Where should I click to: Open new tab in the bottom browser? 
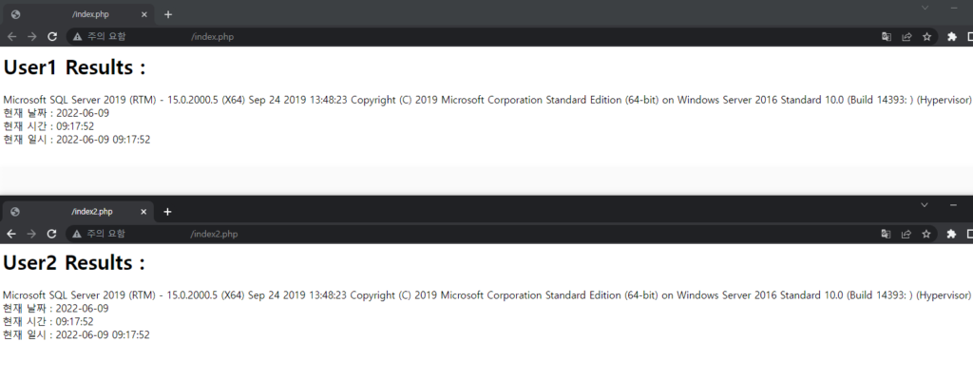[167, 212]
